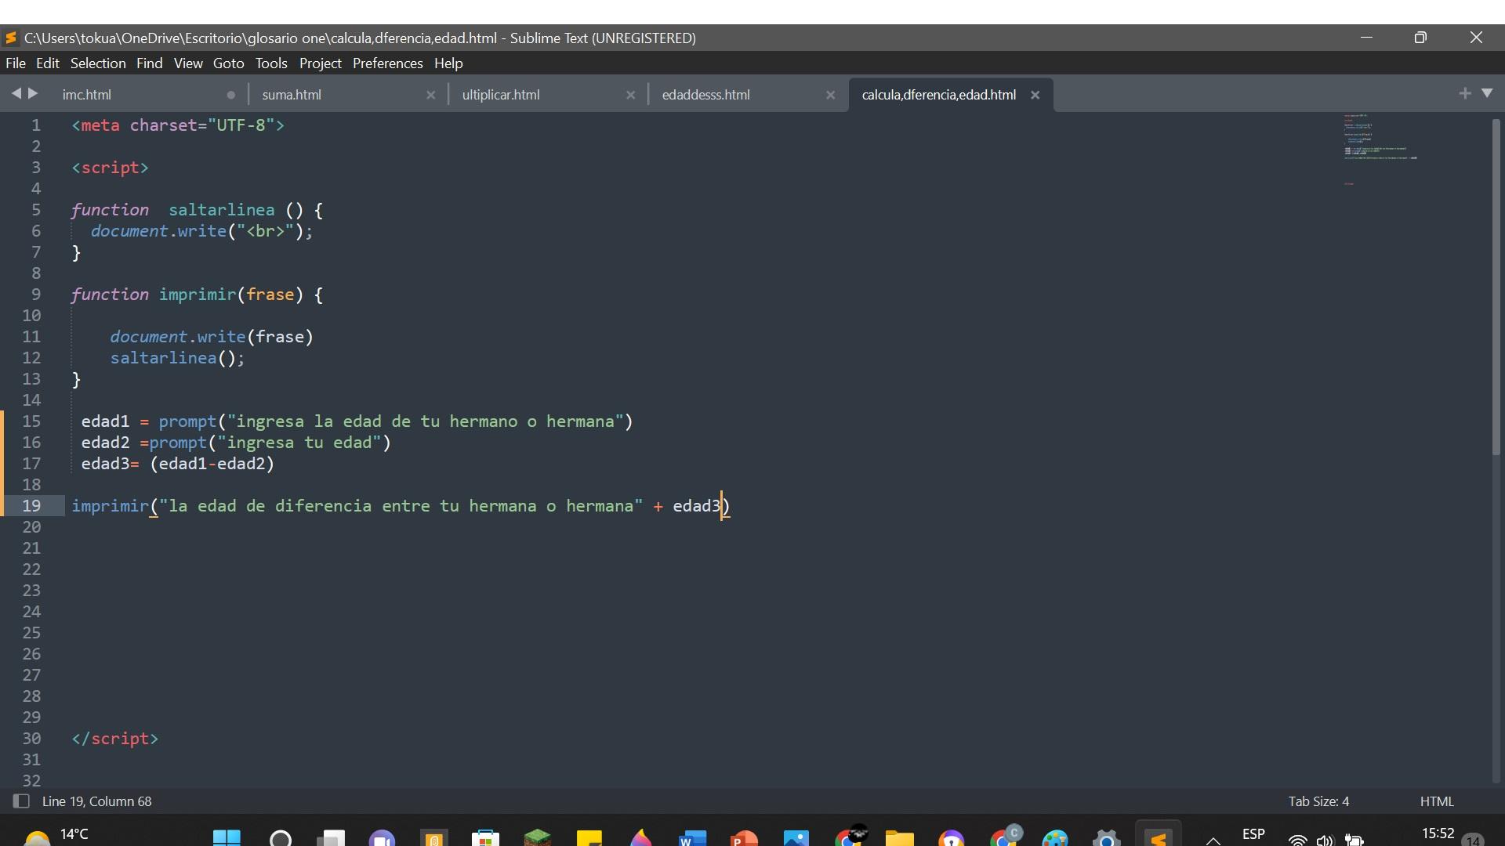Open the Goto menu
Screen dimensions: 1505x846
click(x=229, y=63)
